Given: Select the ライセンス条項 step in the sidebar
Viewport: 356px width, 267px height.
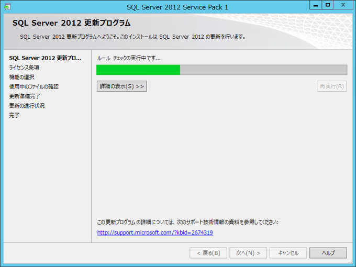Looking at the screenshot, I should click(x=24, y=68).
